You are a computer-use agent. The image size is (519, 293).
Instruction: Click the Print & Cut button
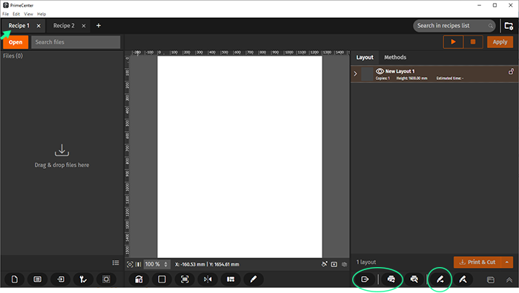coord(477,262)
